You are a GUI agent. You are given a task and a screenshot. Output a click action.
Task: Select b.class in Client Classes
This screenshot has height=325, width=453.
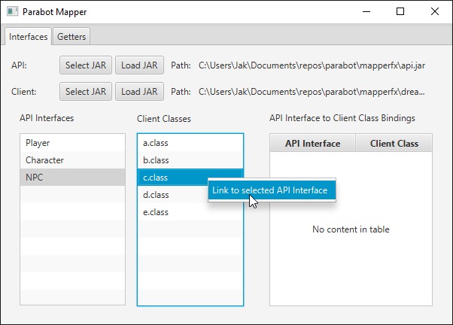coord(190,160)
